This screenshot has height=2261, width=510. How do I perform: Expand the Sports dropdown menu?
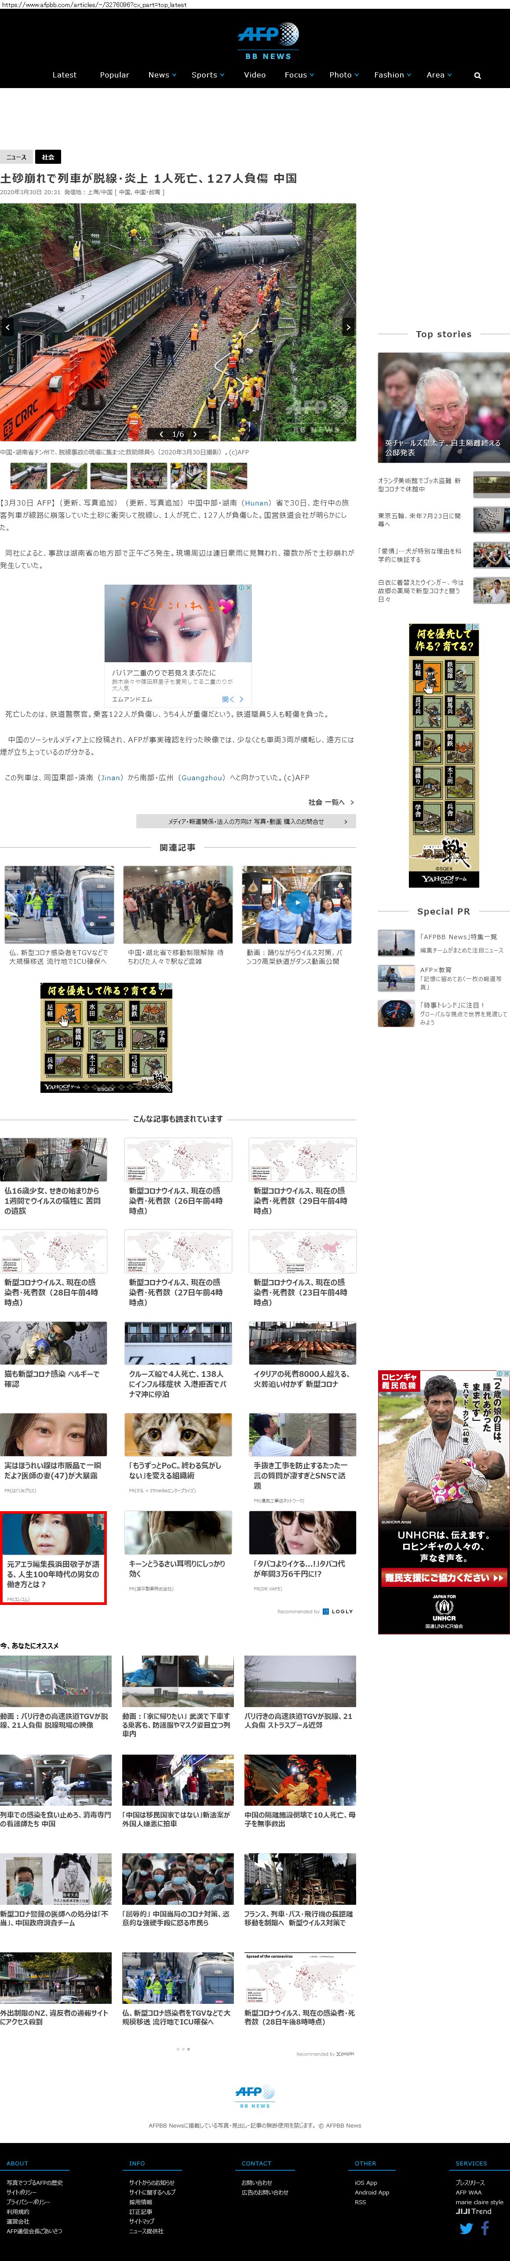208,75
